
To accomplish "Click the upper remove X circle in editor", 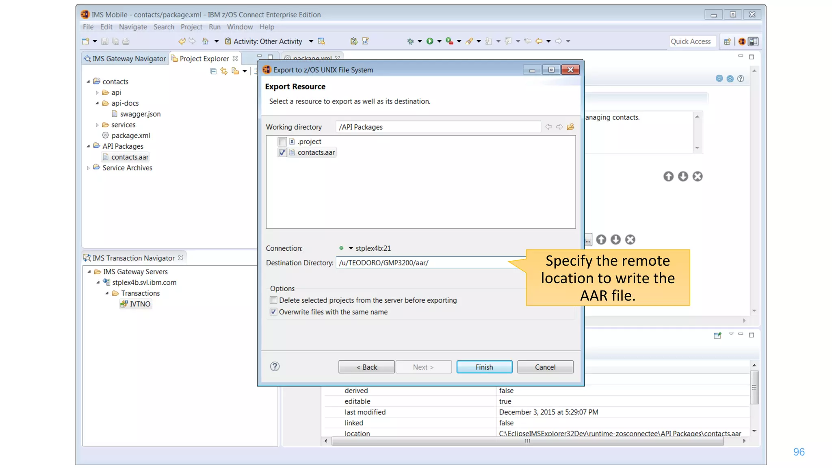I will click(698, 176).
